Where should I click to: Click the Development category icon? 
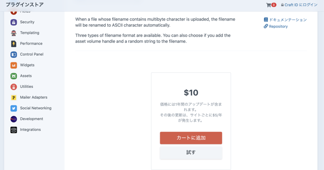14,119
